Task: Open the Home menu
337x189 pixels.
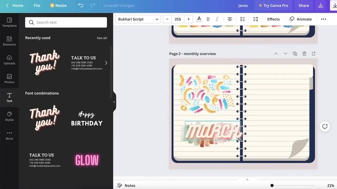Action: (18, 6)
